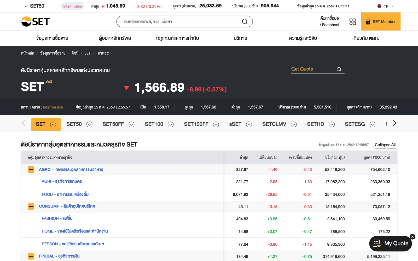The height and width of the screenshot is (261, 418).
Task: Collapse the AGRO industry group
Action: (31, 170)
